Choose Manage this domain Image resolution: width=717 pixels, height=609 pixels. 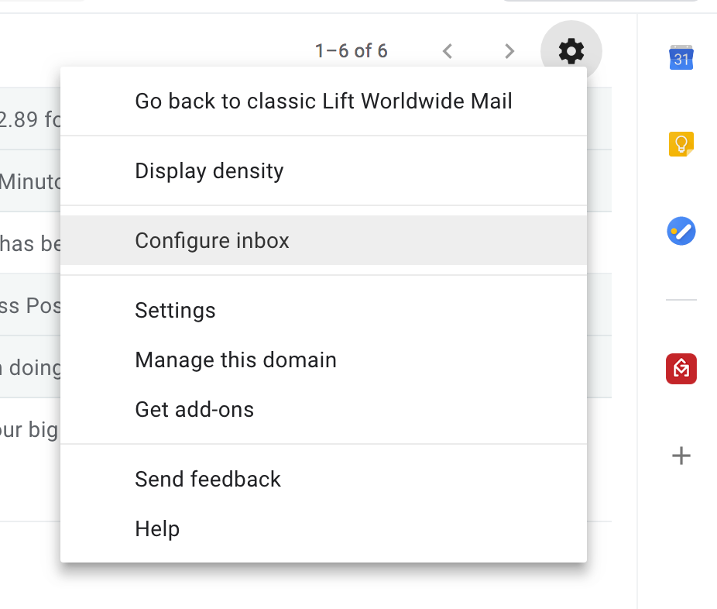324,360
